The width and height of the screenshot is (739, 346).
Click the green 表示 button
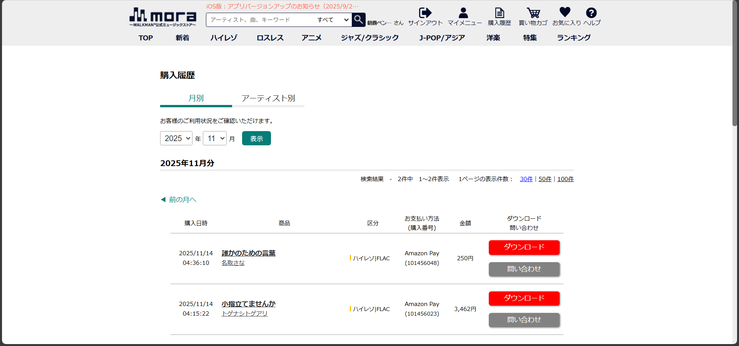tap(256, 138)
